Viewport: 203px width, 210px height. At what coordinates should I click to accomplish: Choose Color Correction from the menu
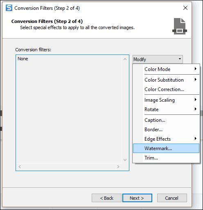pos(166,89)
